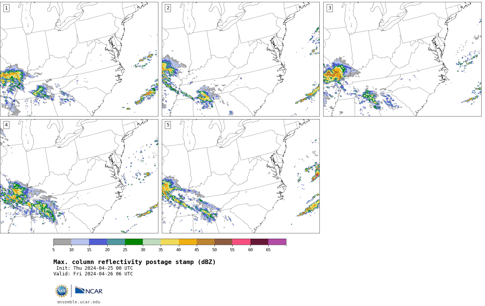Click the panel number 5 label
Image resolution: width=485 pixels, height=306 pixels.
tap(168, 125)
